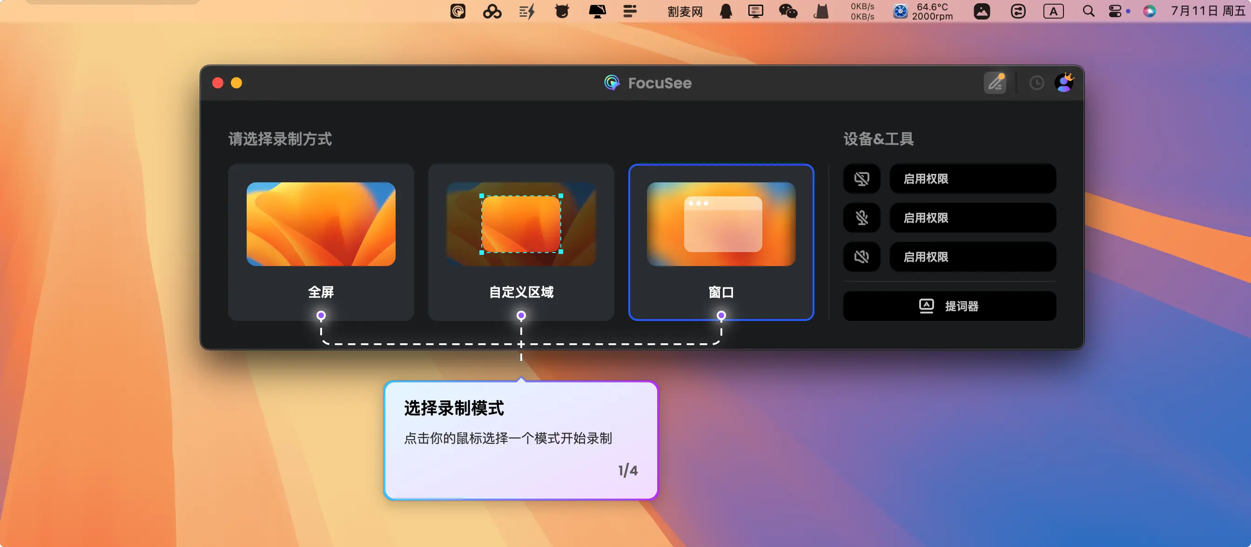The width and height of the screenshot is (1251, 547).
Task: Click the date 7月11日 周五
Action: 1208,11
